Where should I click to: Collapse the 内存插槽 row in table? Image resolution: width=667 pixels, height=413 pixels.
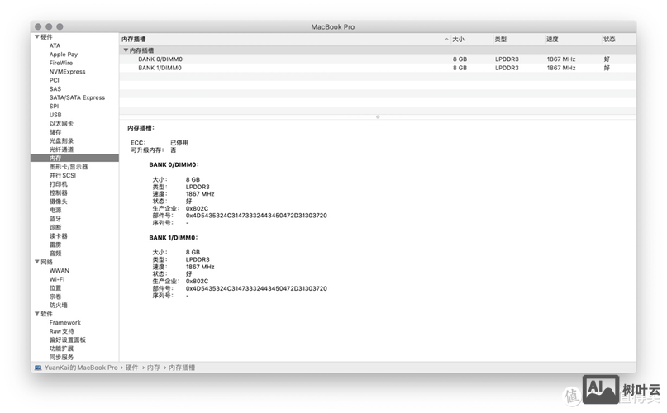(x=125, y=50)
